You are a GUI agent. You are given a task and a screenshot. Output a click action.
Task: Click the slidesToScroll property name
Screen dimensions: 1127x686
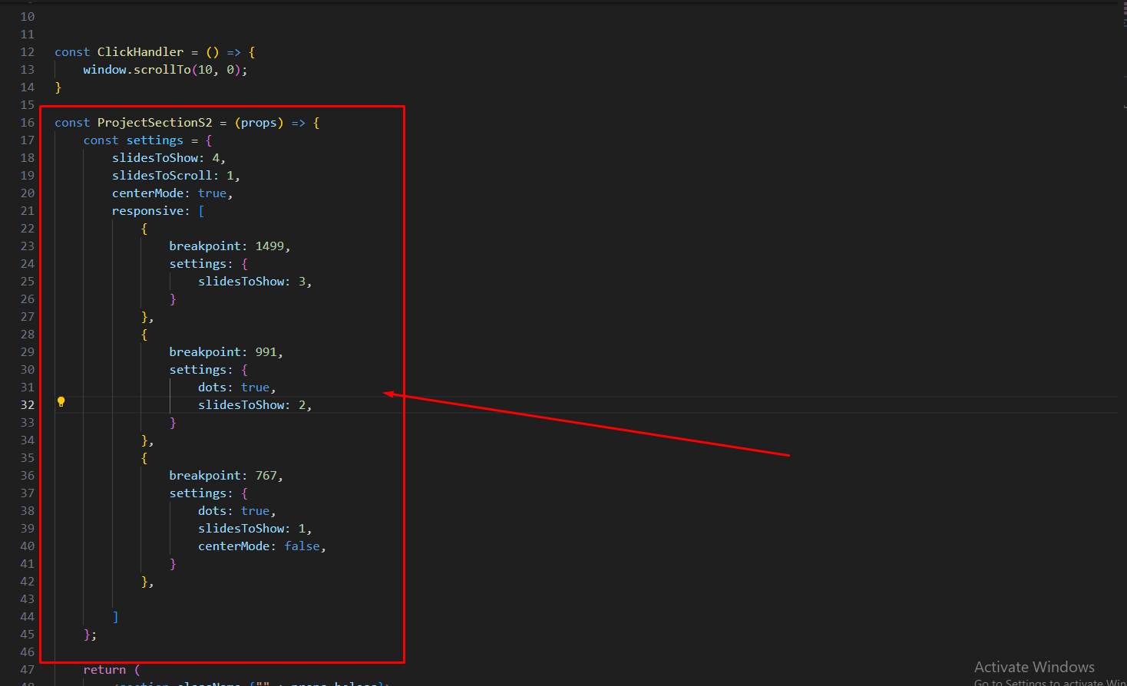tap(162, 176)
